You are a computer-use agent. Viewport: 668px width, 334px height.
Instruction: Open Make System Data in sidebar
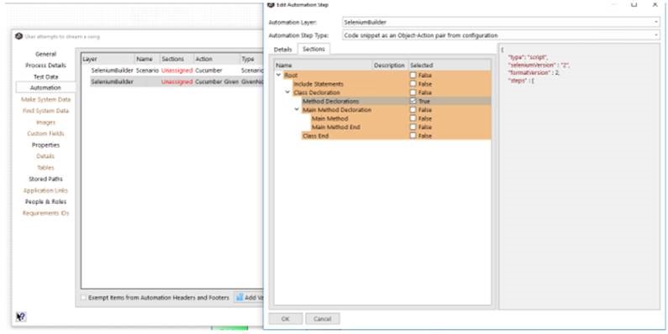point(45,100)
